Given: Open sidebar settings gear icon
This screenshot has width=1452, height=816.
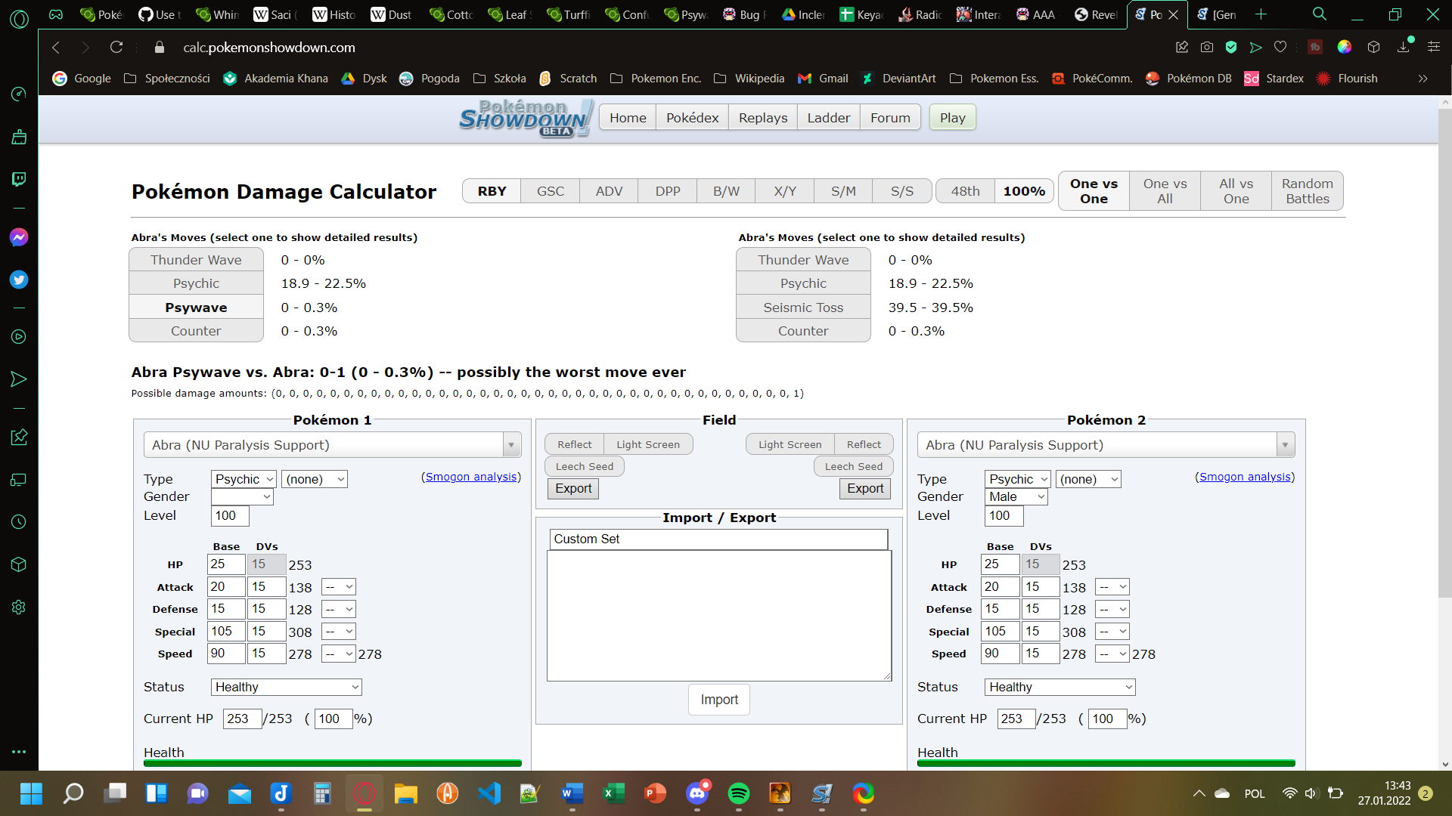Looking at the screenshot, I should [19, 607].
